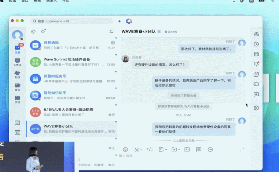Screen dimensions: 279x172
Task: Select WAVE筹备小分队 in the chat list
Action: [x=72, y=129]
